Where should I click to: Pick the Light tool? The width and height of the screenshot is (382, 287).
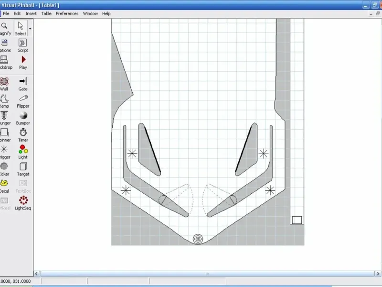click(x=23, y=153)
